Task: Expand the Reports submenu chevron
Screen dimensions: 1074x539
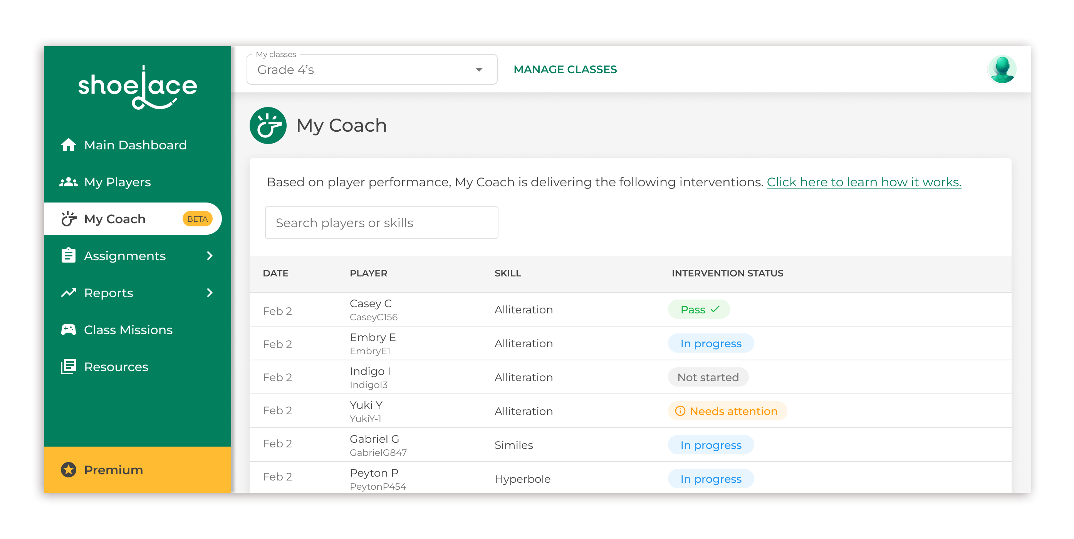Action: [210, 293]
